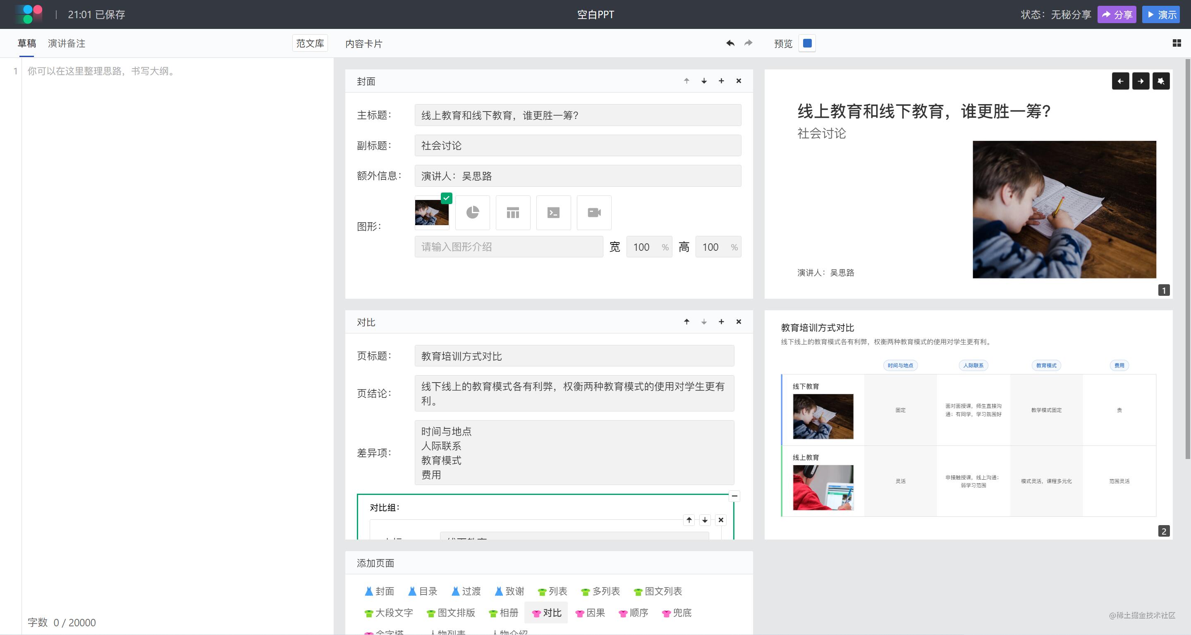The height and width of the screenshot is (635, 1191).
Task: Start presentation with 演示 button
Action: [1160, 15]
